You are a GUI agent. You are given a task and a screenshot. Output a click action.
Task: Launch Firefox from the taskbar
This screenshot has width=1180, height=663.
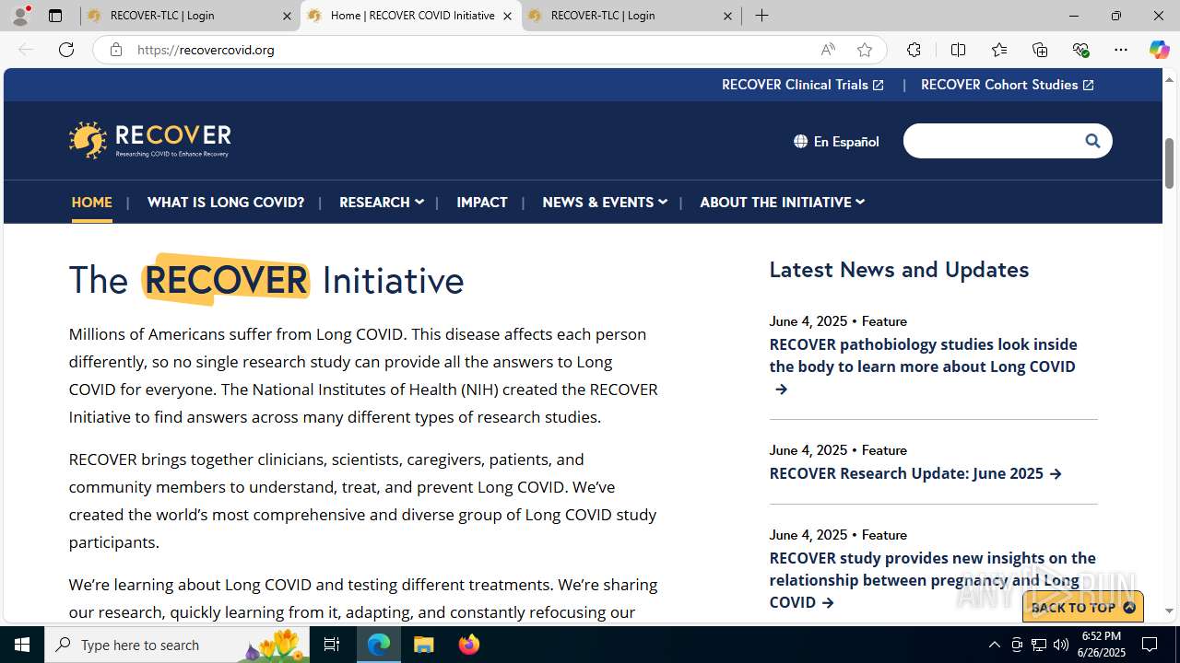pos(469,645)
